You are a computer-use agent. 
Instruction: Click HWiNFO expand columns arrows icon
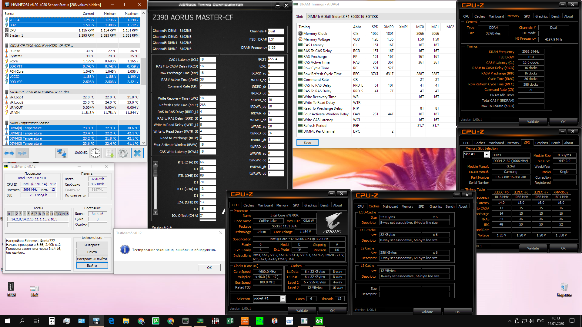[x=9, y=154]
